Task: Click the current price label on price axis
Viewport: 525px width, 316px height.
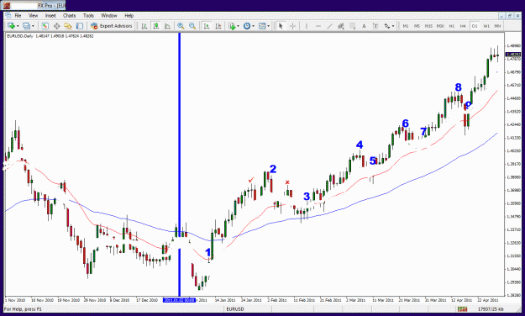Action: 513,55
